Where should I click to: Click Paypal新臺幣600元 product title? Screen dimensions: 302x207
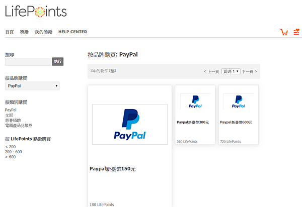[x=236, y=122]
